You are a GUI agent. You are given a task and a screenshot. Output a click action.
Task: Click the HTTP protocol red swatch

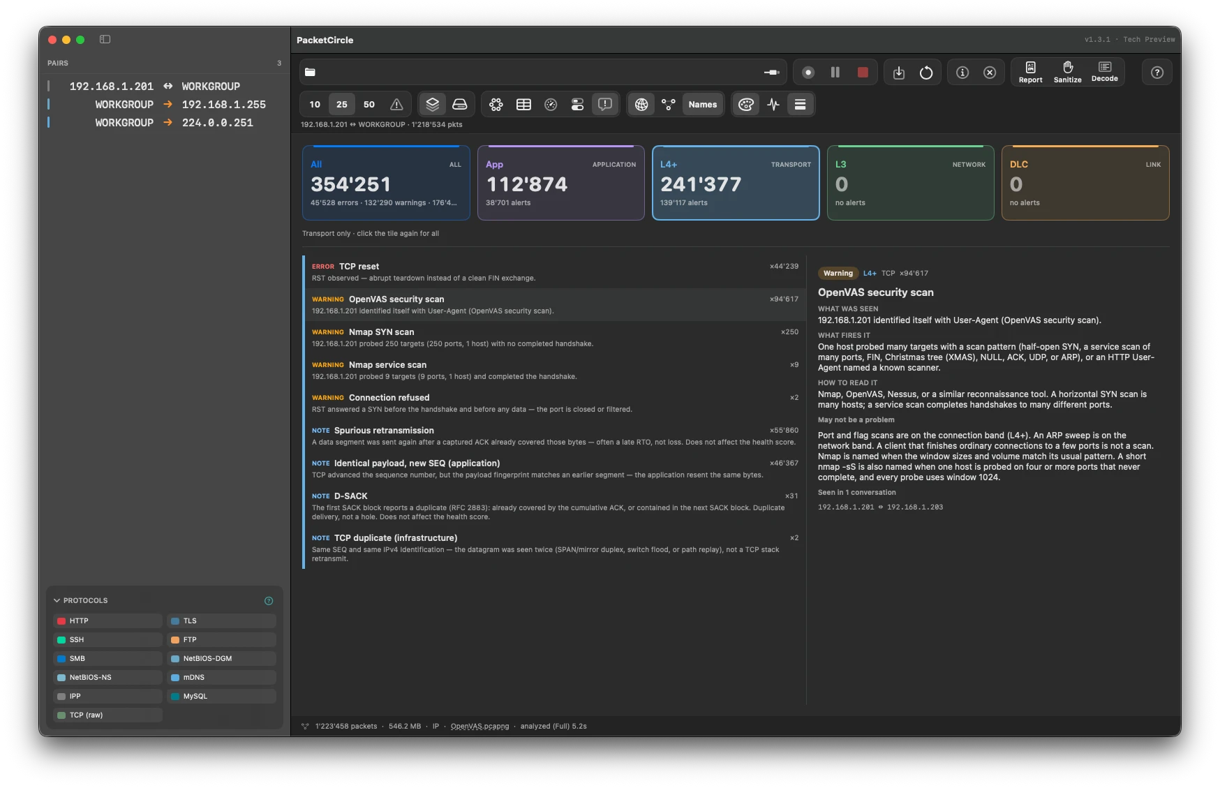(61, 621)
